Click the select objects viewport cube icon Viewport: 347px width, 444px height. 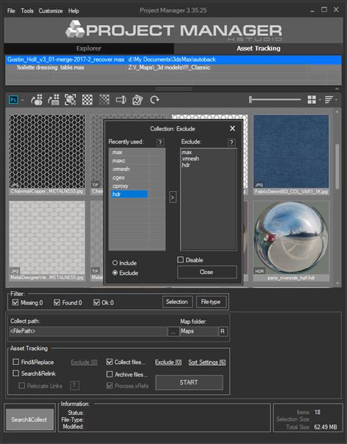(70, 100)
